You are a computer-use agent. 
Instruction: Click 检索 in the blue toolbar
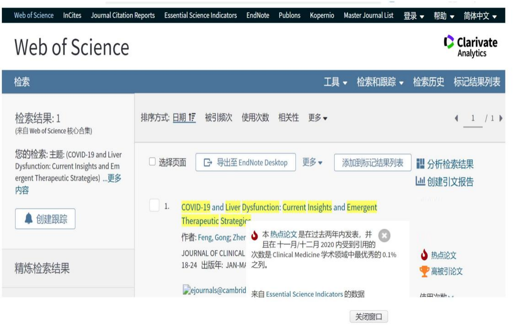[x=22, y=82]
